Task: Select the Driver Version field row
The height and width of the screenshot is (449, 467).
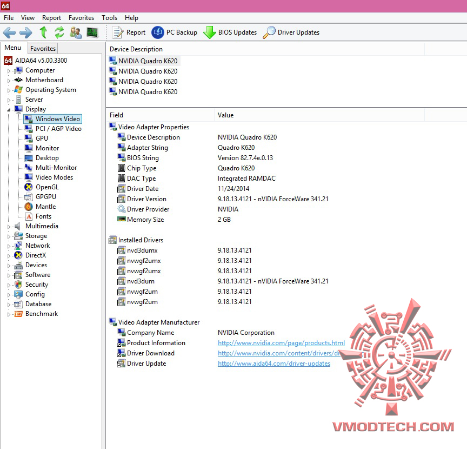Action: tap(223, 199)
